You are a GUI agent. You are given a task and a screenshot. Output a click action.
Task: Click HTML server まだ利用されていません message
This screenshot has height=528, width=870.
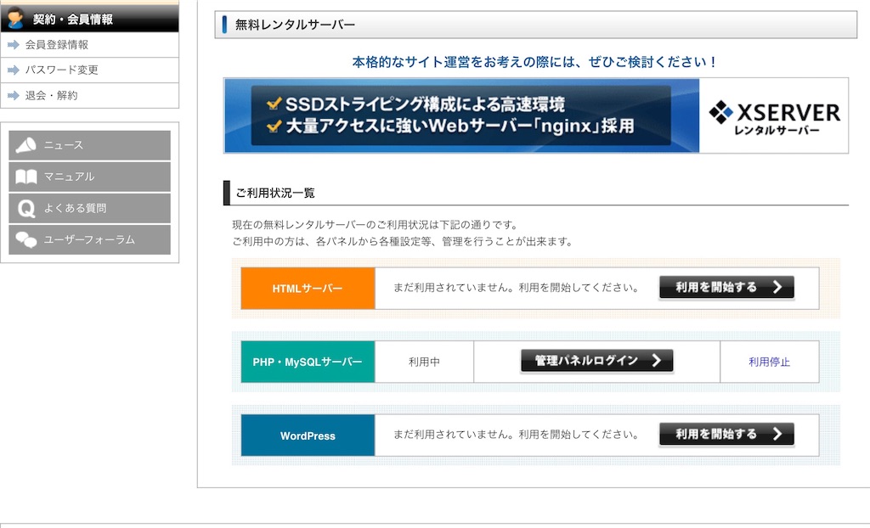[516, 288]
